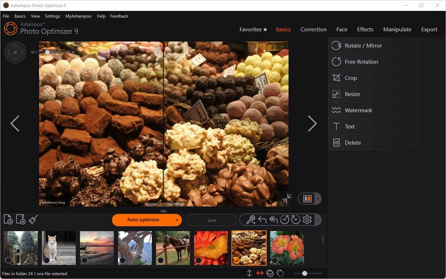
Task: Open the gear settings icon in toolbar
Action: point(307,220)
